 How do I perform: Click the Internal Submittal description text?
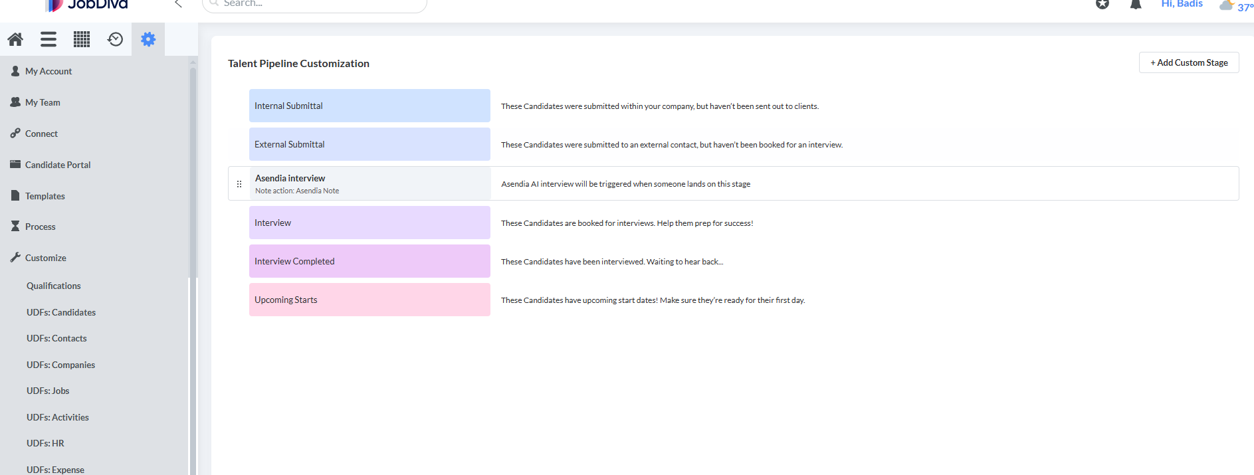(x=660, y=106)
